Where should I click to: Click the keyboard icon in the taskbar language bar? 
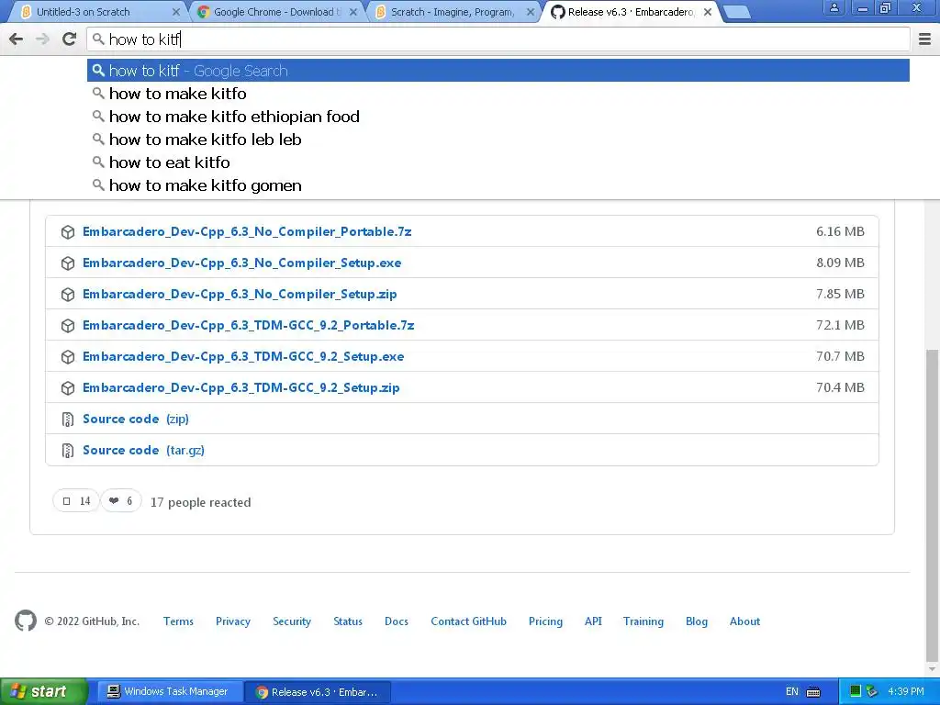click(x=813, y=692)
